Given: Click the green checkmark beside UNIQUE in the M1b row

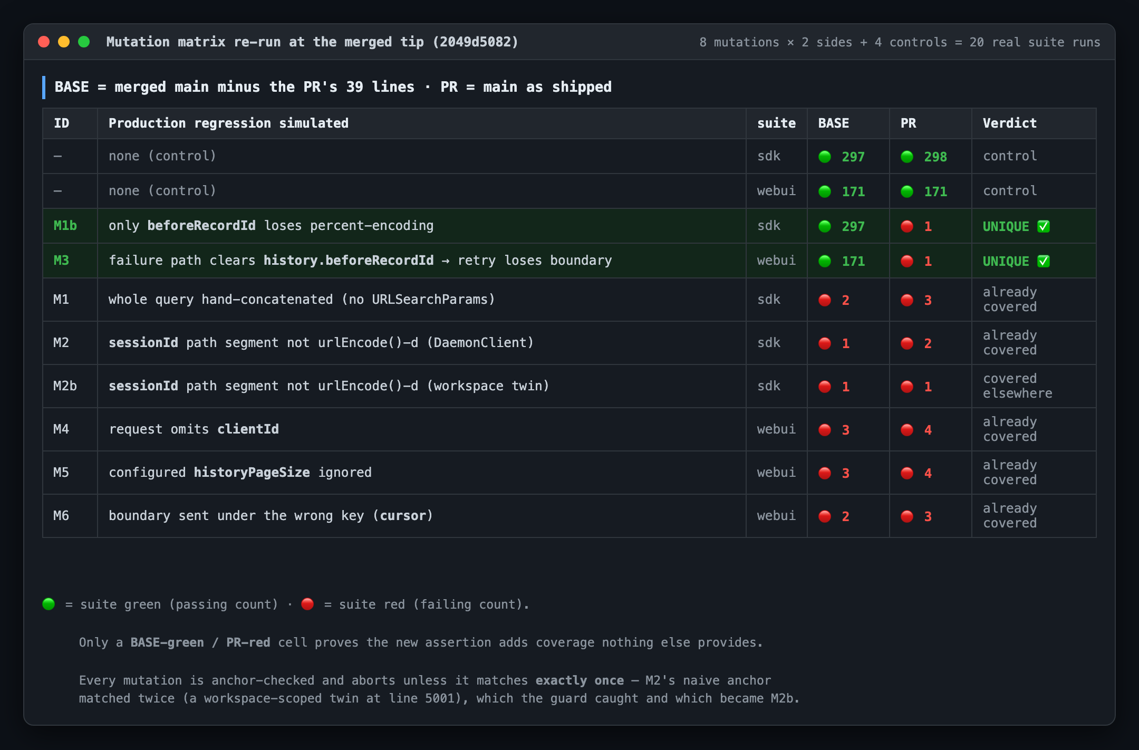Looking at the screenshot, I should [1044, 226].
